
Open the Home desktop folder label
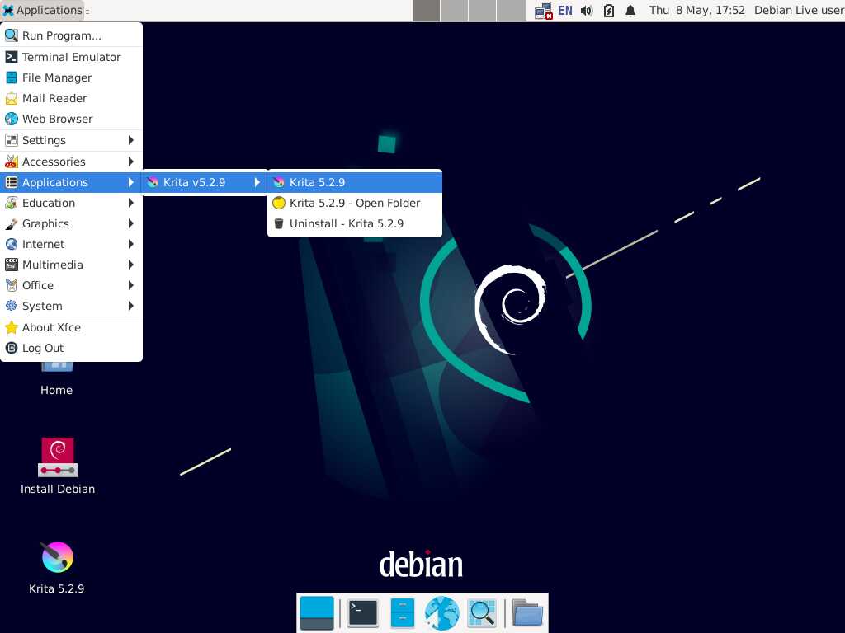[56, 390]
